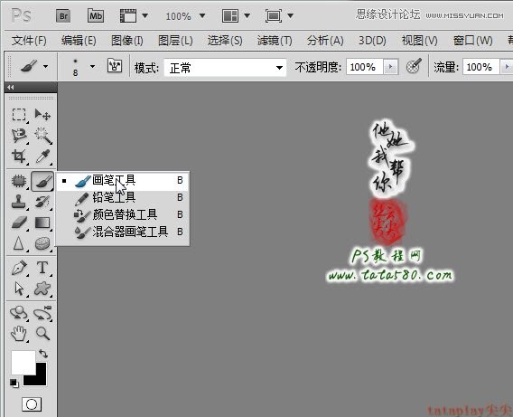Select the 3D Camera Rotate tool
This screenshot has width=513, height=417.
click(x=42, y=313)
